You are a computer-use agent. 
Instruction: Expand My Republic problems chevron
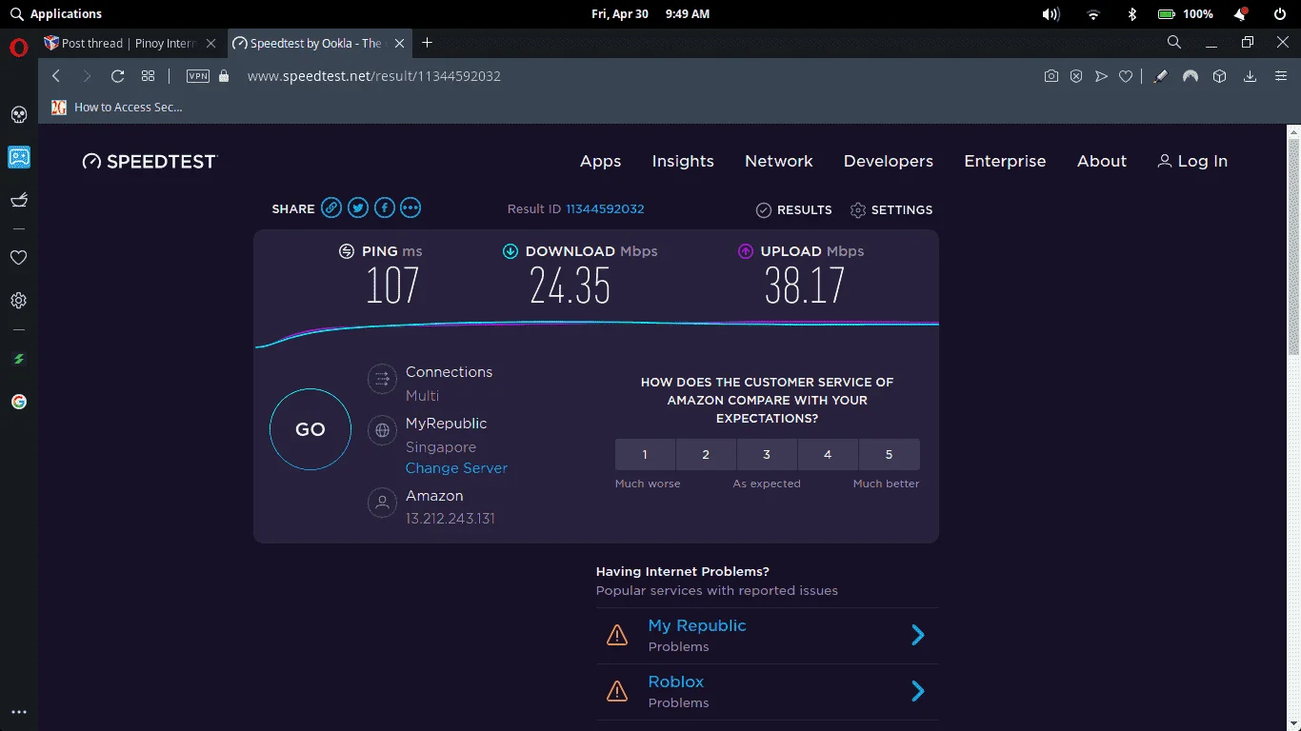[x=918, y=635]
